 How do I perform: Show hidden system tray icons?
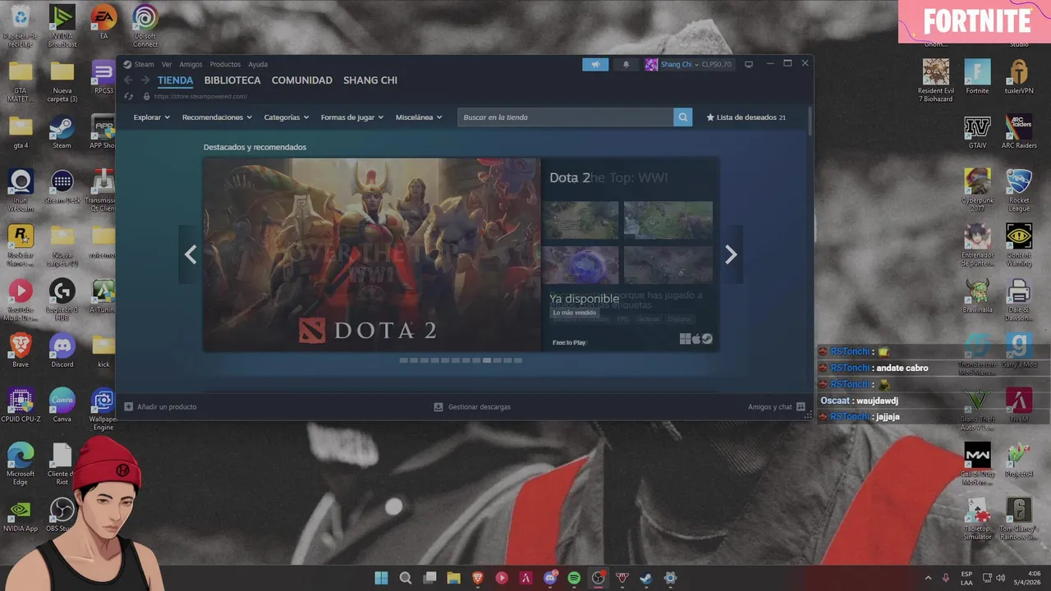(929, 578)
